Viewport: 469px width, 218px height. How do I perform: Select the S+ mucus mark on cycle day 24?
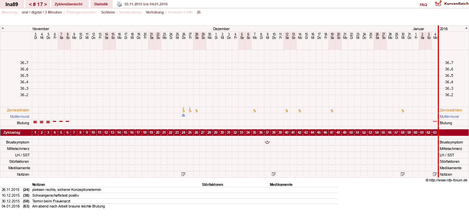coord(183,110)
